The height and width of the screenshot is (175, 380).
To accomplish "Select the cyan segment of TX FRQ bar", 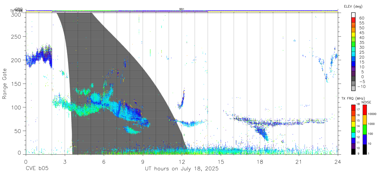I will pos(353,135).
